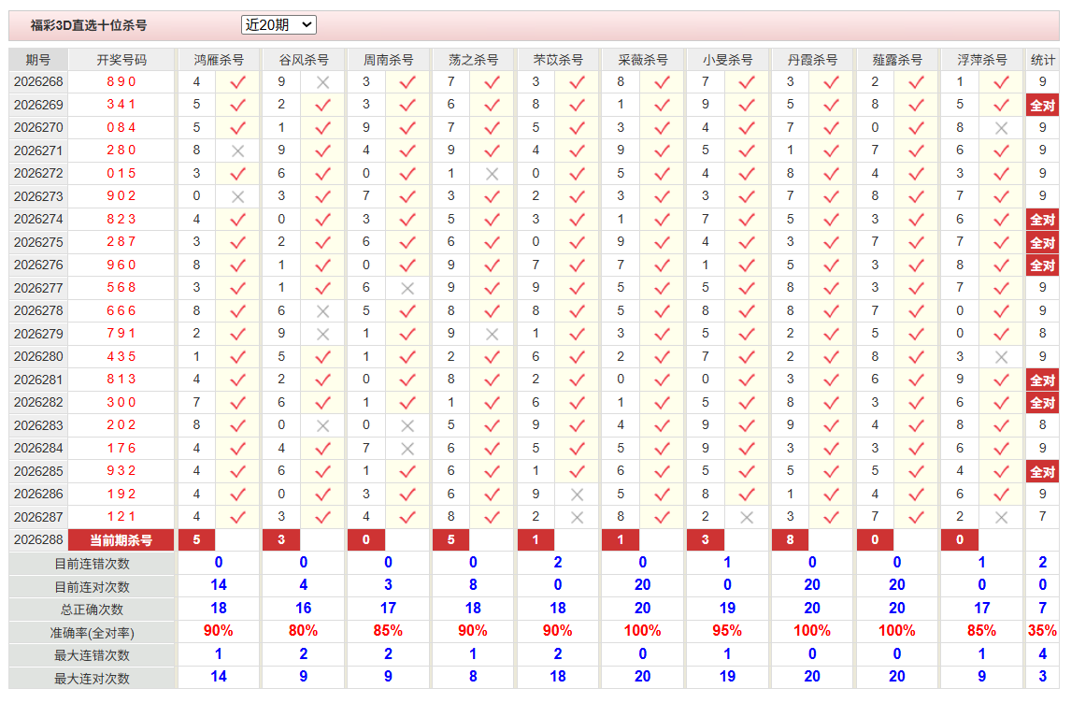The width and height of the screenshot is (1071, 703).
Task: Click the 最大连对次数 row label
Action: click(x=92, y=679)
